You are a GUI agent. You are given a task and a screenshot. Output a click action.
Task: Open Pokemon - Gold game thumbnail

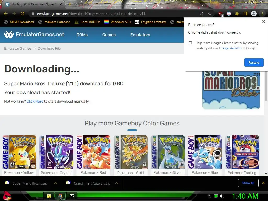(x=131, y=152)
